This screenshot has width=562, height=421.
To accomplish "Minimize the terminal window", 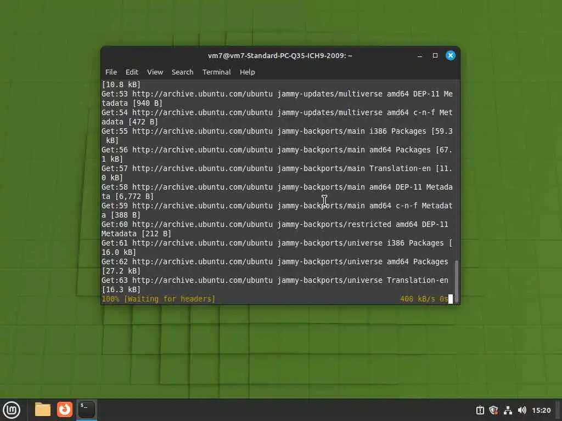I will coord(420,55).
